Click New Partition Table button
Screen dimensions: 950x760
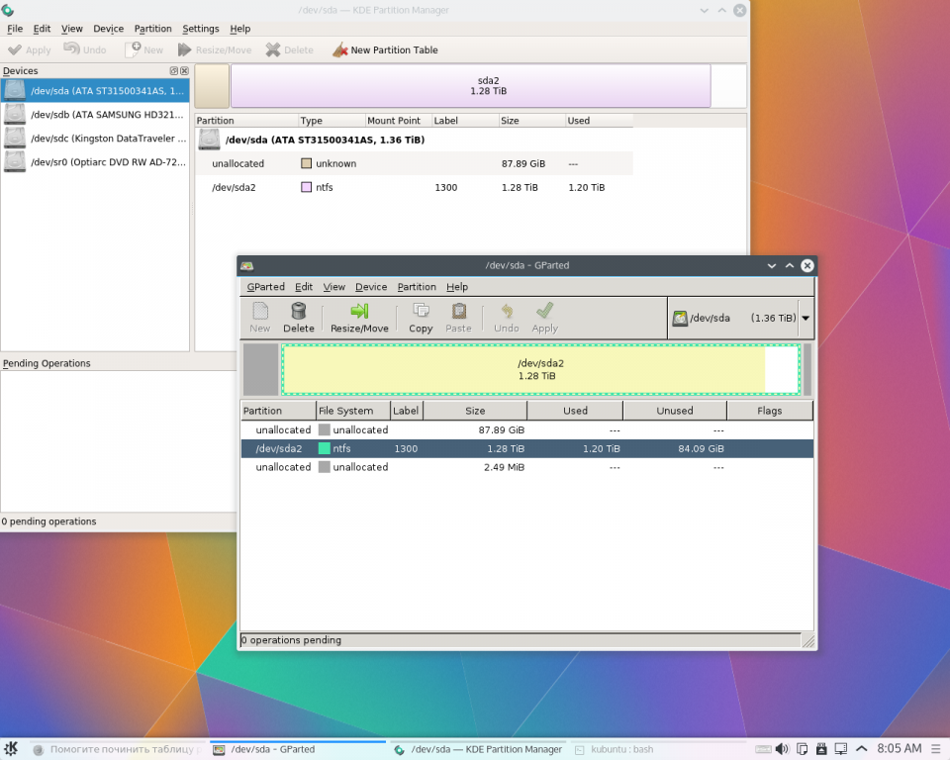point(385,49)
